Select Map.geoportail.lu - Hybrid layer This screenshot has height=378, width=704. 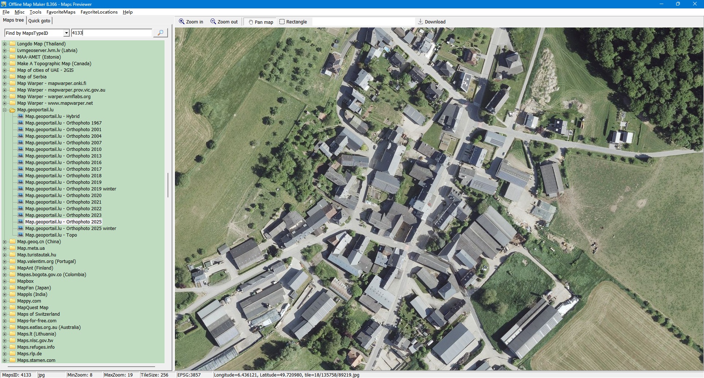(x=52, y=116)
